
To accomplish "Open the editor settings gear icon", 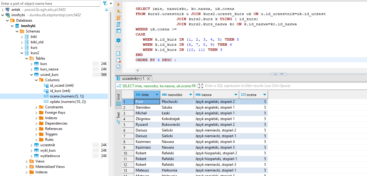I will (119, 40).
